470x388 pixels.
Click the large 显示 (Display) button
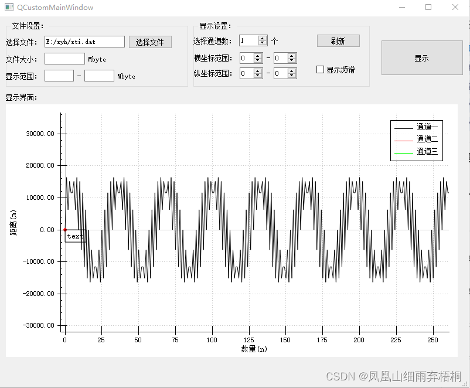point(422,57)
